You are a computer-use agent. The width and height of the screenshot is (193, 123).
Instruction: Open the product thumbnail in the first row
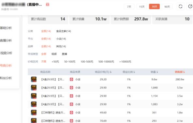[34, 79]
